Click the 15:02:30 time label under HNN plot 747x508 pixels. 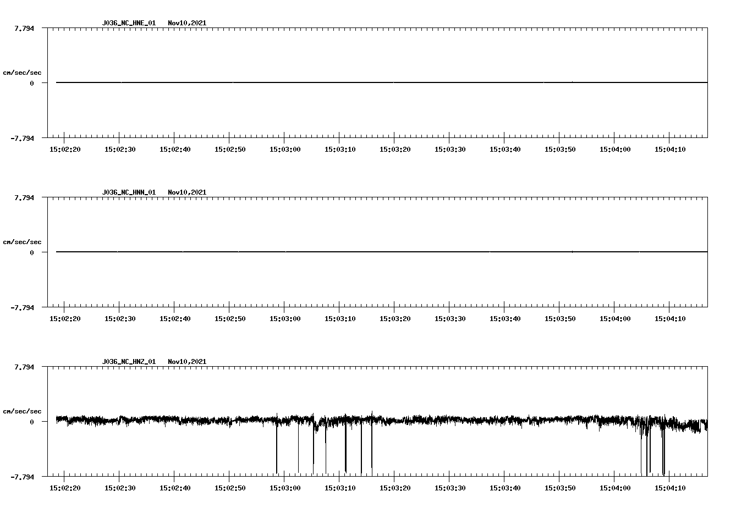tap(120, 319)
